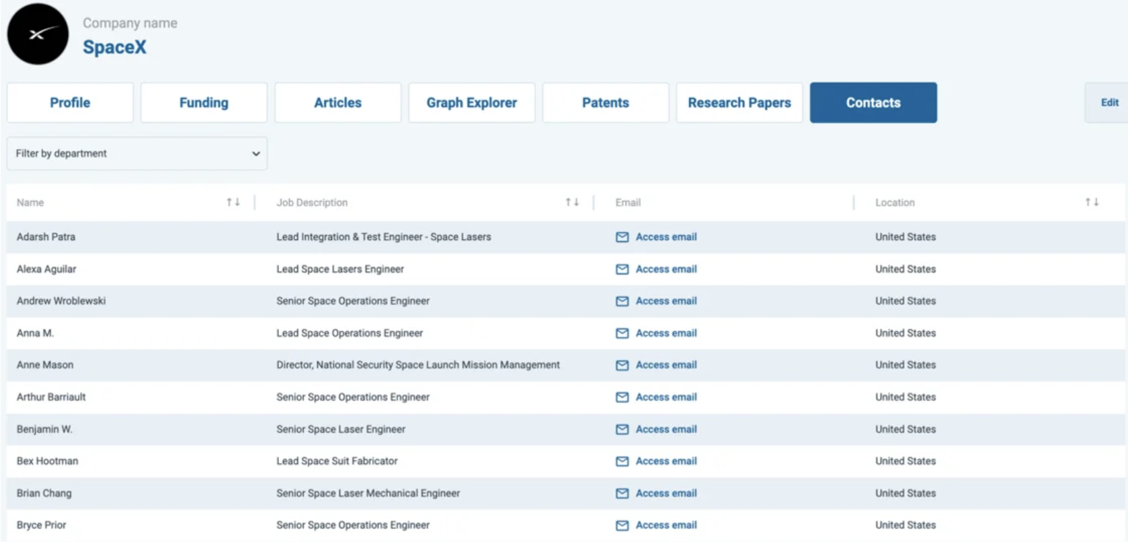1128x546 pixels.
Task: Access email for Benjamin W.
Action: (666, 430)
